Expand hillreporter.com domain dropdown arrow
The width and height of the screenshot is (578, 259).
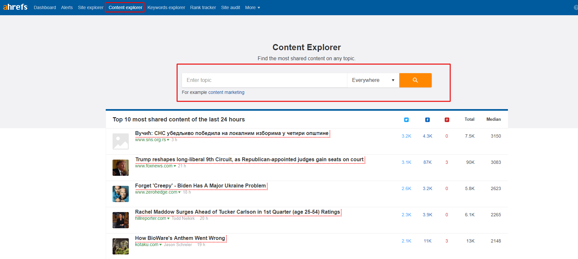tap(168, 219)
